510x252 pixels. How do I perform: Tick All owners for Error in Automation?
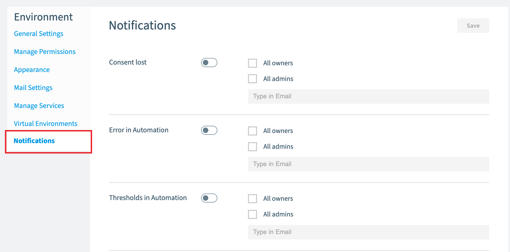pyautogui.click(x=252, y=131)
